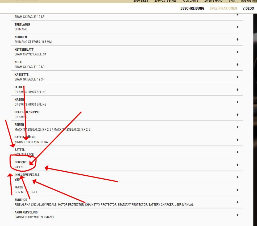Open Inklusive Pedale row plus icon
The image size is (257, 226).
click(237, 177)
